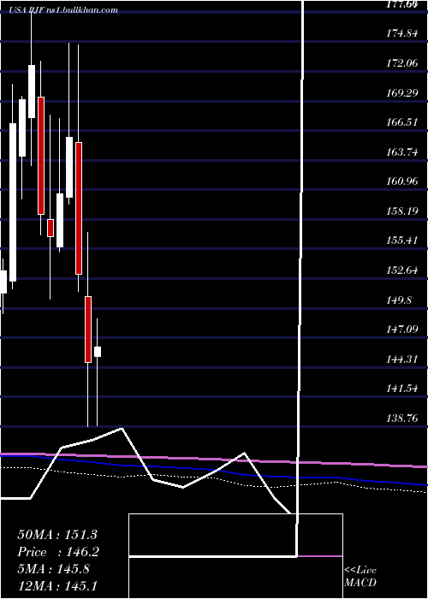Click the 172.06 price axis label
This screenshot has width=428, height=599.
[x=402, y=63]
